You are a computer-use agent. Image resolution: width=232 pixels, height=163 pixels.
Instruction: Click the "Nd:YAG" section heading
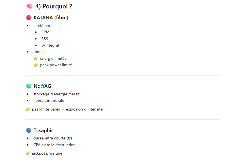click(42, 86)
